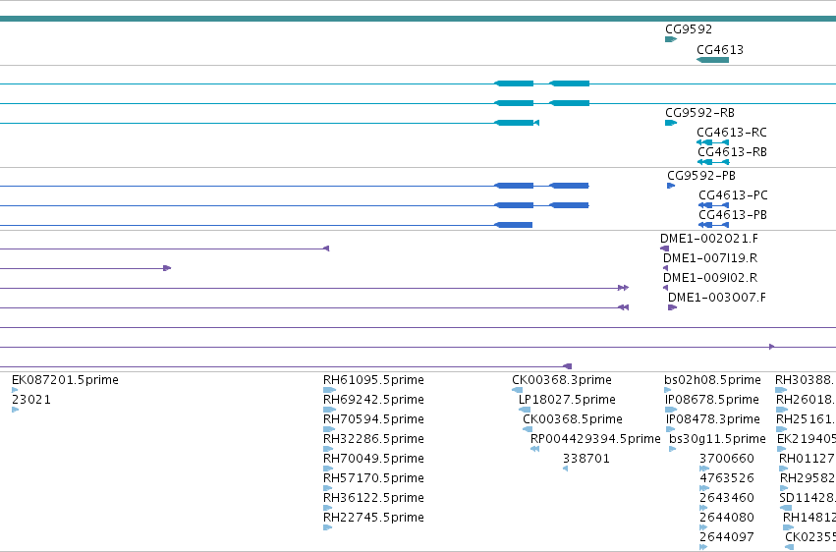Click the CG9592-RB transcript arrow glyph
Image resolution: width=836 pixels, height=552 pixels.
[x=671, y=123]
